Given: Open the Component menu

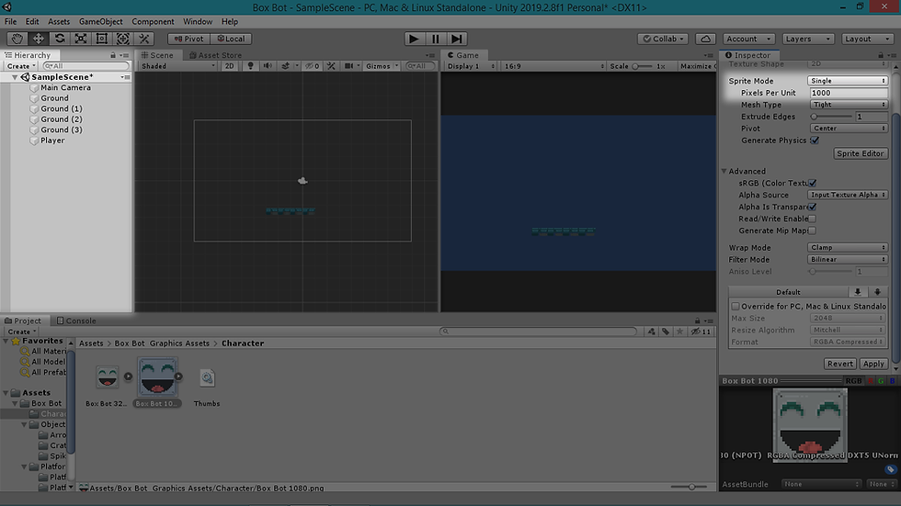Looking at the screenshot, I should pos(153,22).
